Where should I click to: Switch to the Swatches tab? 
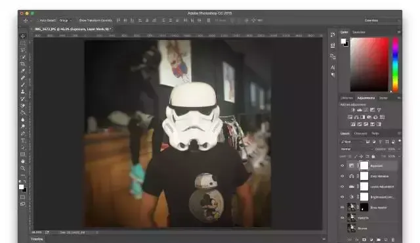[359, 32]
